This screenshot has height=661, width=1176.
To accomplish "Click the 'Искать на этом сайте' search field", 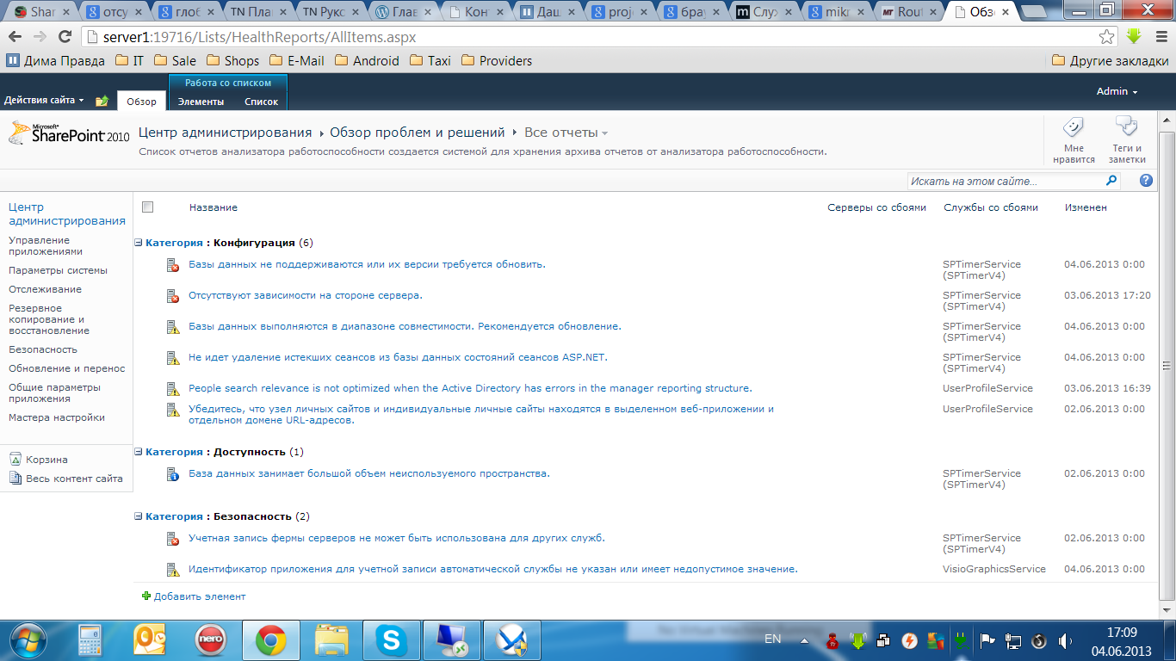I will [1006, 181].
